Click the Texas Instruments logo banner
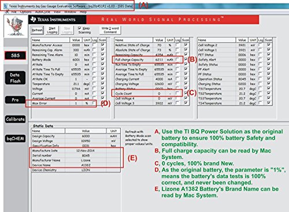 coord(57,20)
